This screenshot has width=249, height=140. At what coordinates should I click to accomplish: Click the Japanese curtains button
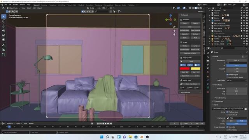pyautogui.click(x=190, y=53)
